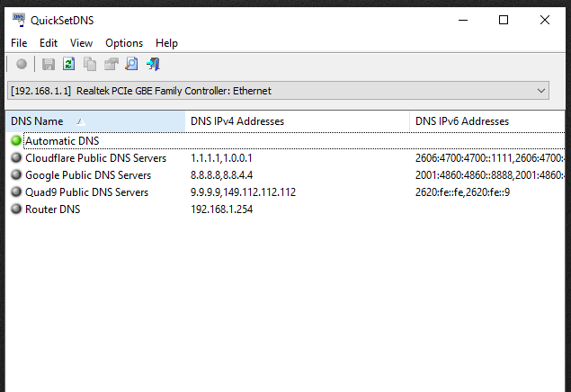Screen dimensions: 571x392
Task: Click the grey Set Active DNS toolbar button
Action: point(21,64)
